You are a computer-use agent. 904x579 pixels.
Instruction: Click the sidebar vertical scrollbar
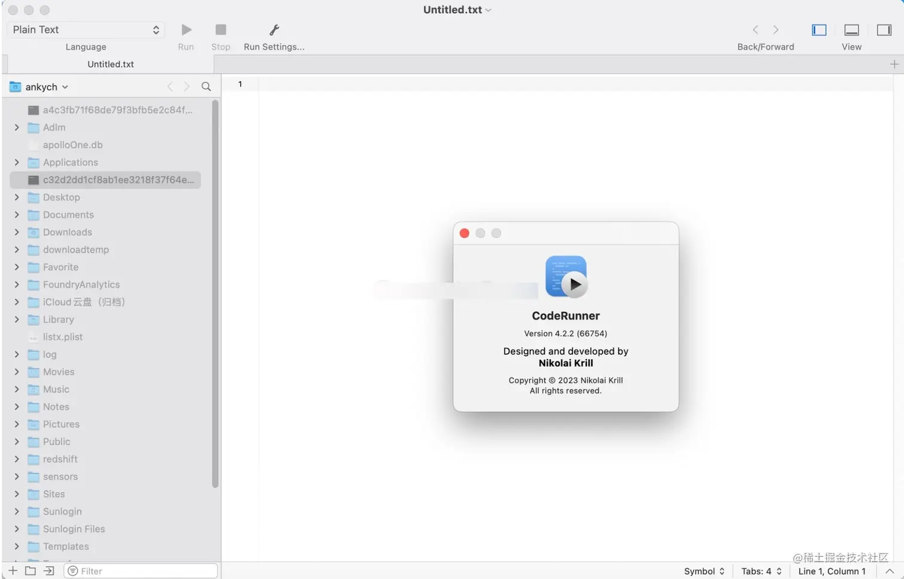215,294
